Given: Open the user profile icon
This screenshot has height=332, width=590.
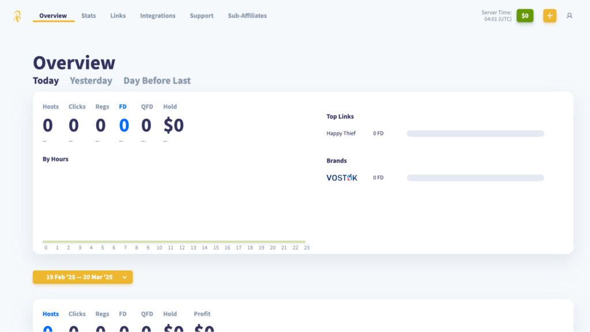Looking at the screenshot, I should tap(569, 16).
